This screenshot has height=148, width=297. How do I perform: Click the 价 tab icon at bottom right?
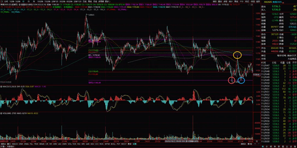pos(267,146)
